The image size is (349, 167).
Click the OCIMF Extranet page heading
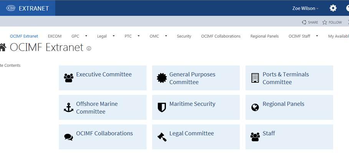pyautogui.click(x=46, y=47)
